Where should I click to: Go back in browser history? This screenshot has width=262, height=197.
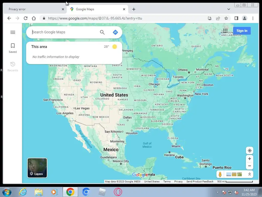[9, 18]
